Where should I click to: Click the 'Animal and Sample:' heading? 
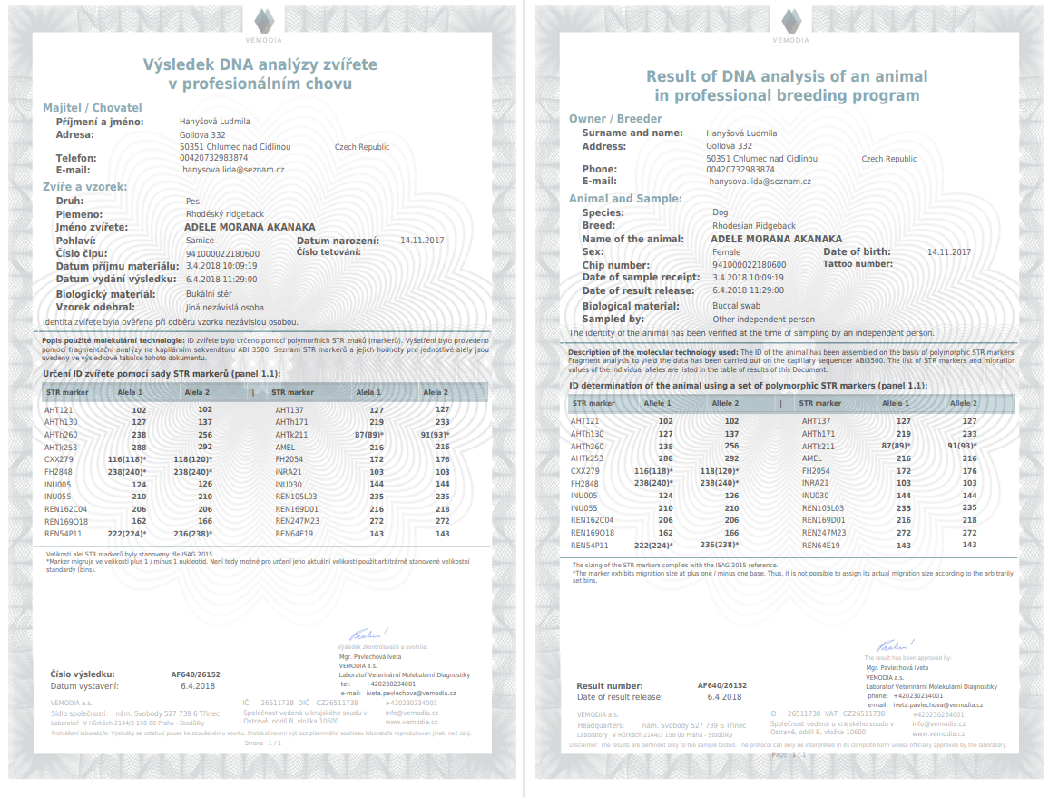point(625,199)
